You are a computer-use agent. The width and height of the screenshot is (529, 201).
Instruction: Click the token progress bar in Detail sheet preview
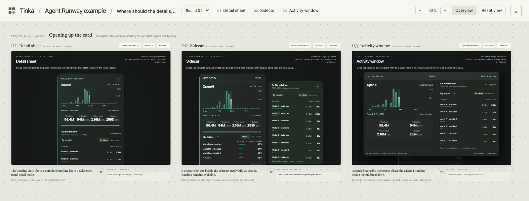(x=91, y=126)
